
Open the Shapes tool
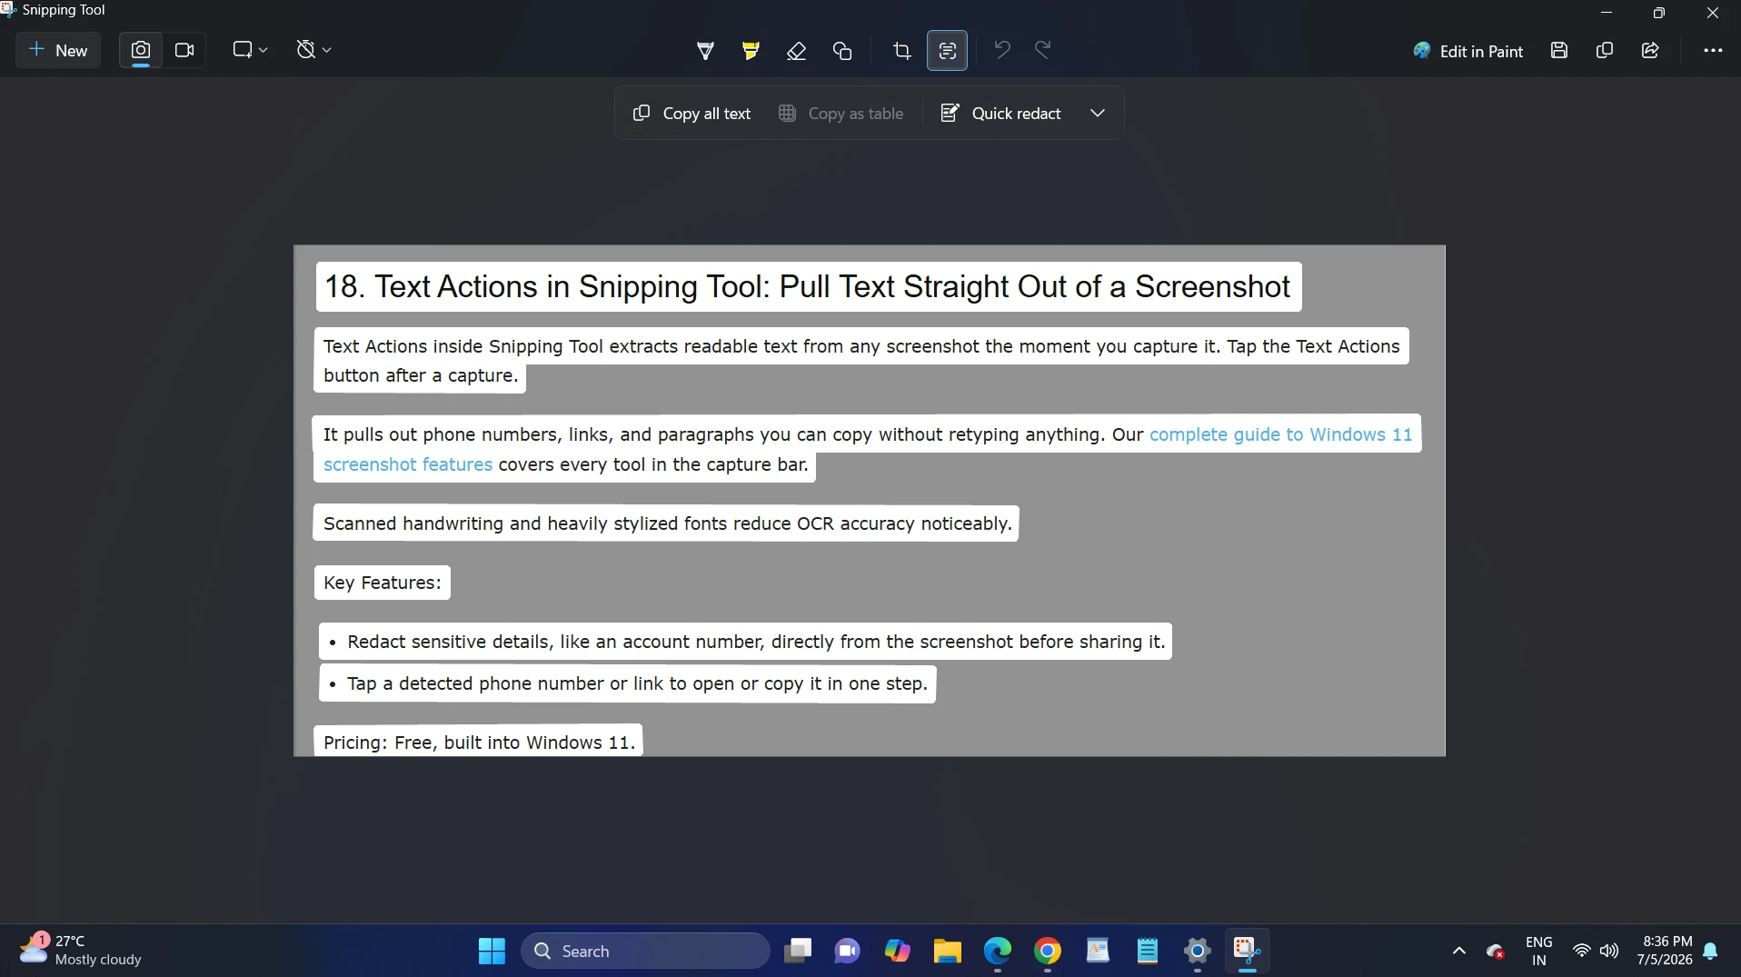click(x=842, y=51)
